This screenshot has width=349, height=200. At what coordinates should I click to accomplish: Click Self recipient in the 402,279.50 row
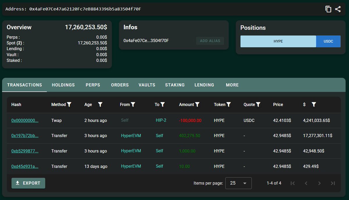(159, 136)
